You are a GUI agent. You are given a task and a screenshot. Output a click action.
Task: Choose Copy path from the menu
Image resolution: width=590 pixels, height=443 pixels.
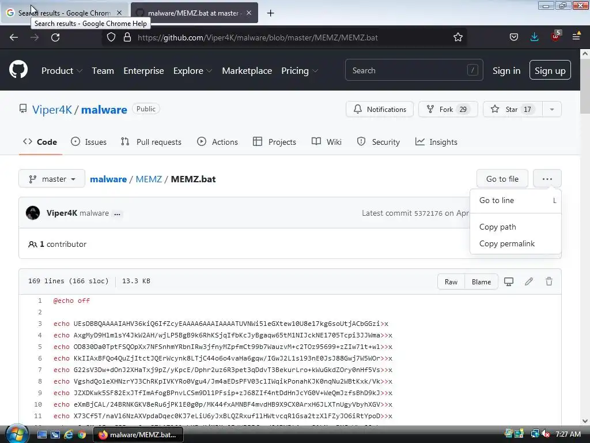coord(516,227)
